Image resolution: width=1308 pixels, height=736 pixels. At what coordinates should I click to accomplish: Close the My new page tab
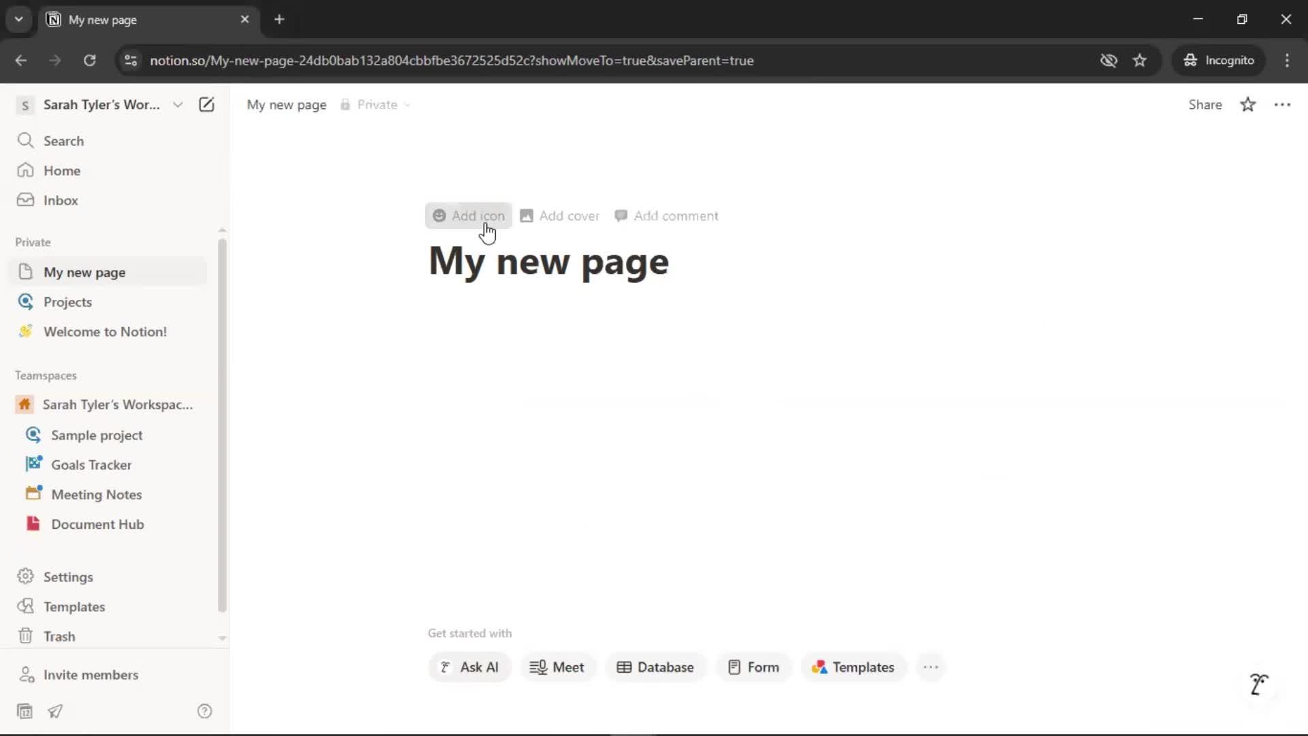(245, 19)
